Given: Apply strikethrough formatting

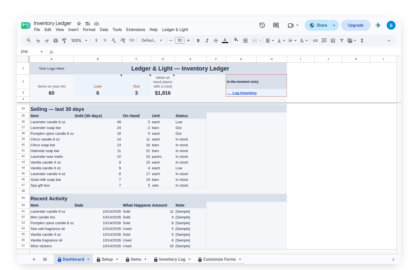Looking at the screenshot, I should point(216,41).
